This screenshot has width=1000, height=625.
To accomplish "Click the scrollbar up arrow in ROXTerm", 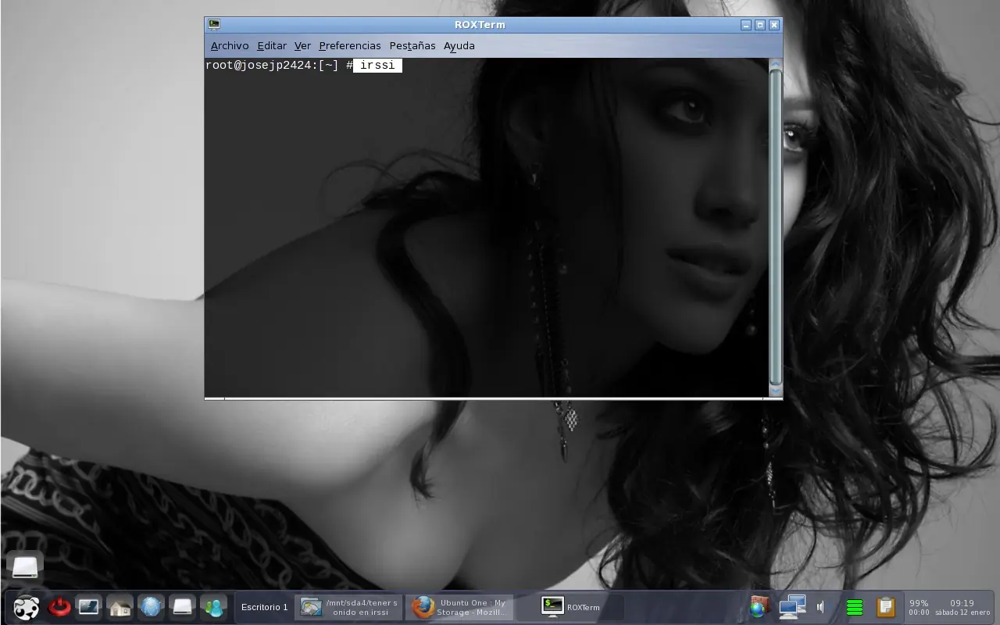I will point(775,63).
